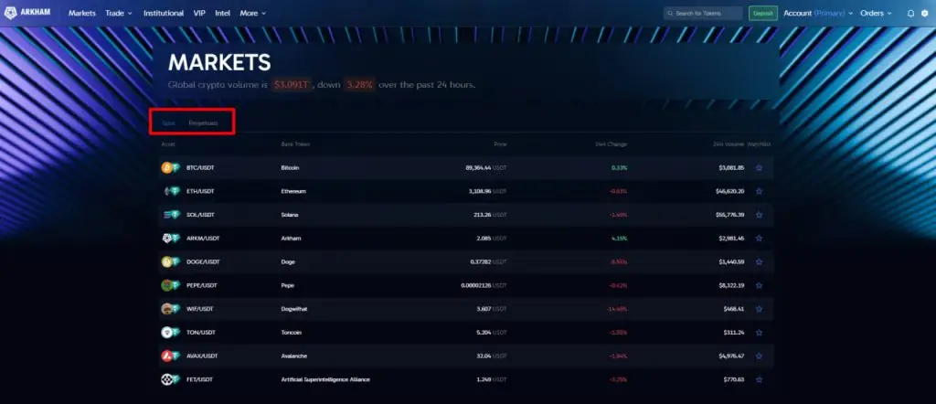Click the green Deposit button
Image resolution: width=936 pixels, height=404 pixels.
click(763, 13)
